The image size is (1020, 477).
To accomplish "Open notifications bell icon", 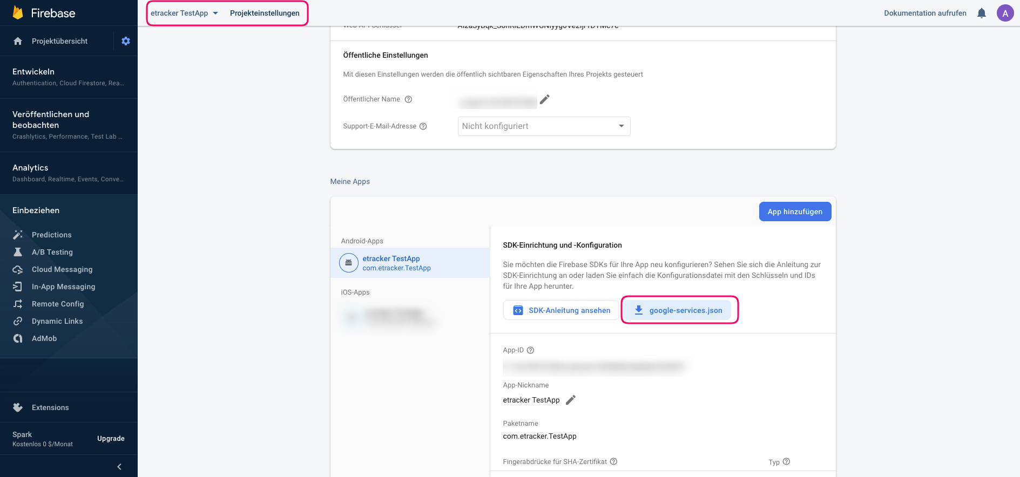I will [982, 13].
